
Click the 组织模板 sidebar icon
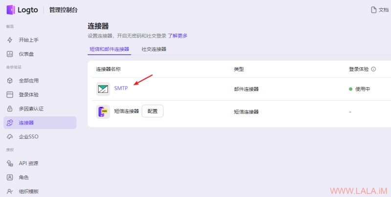pos(10,191)
